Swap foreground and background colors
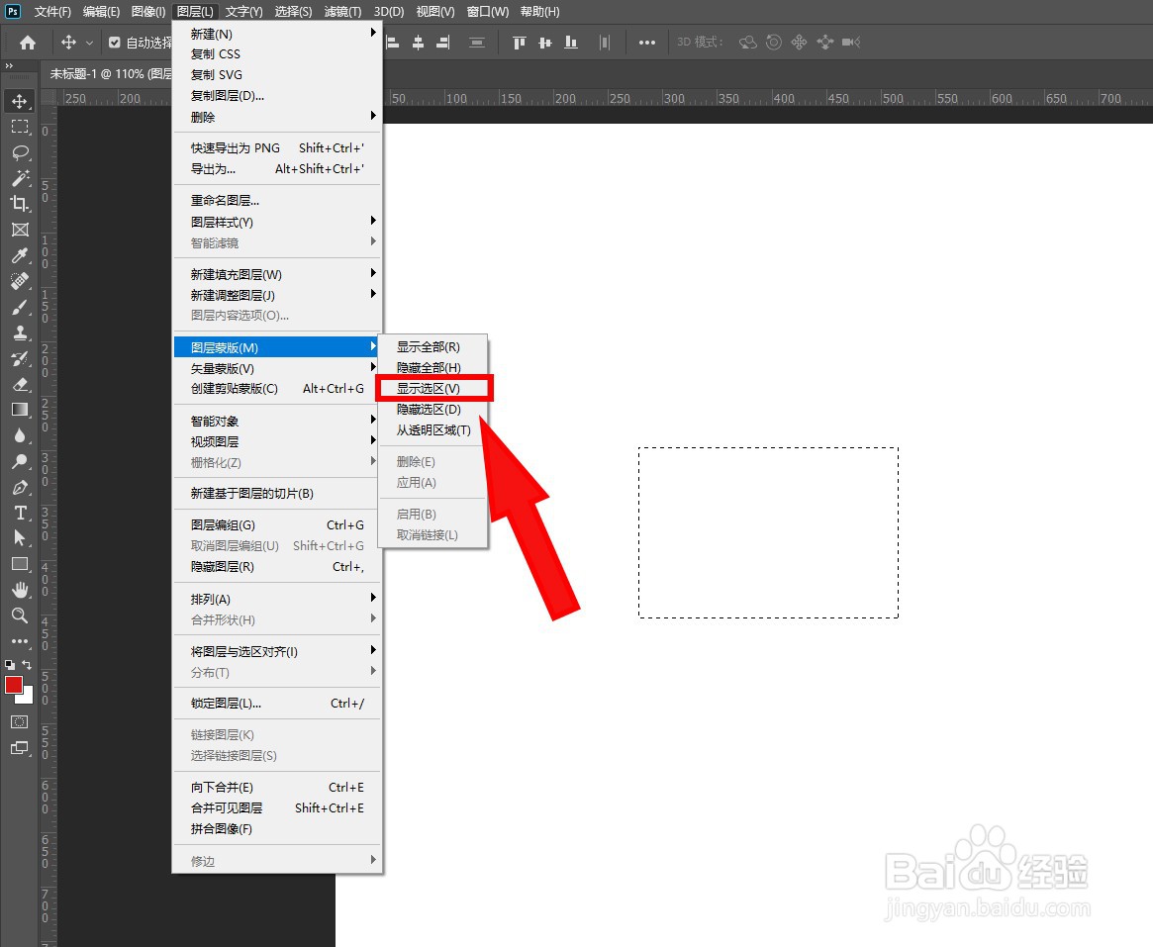 tap(27, 665)
